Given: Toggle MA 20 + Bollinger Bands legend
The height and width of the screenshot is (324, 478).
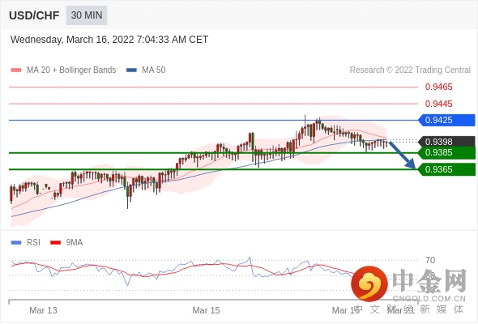Looking at the screenshot, I should point(63,70).
